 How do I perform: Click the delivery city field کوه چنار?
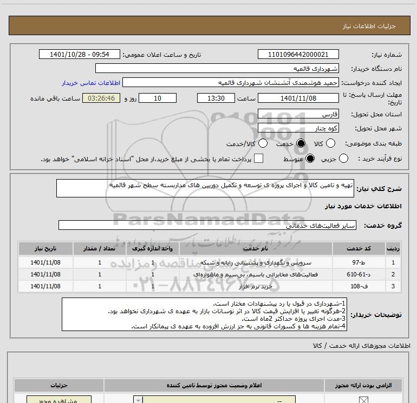coord(298,128)
